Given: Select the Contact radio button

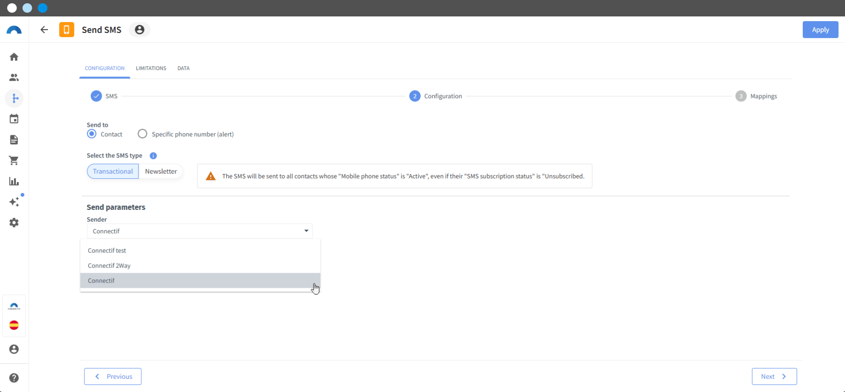Looking at the screenshot, I should (x=92, y=134).
